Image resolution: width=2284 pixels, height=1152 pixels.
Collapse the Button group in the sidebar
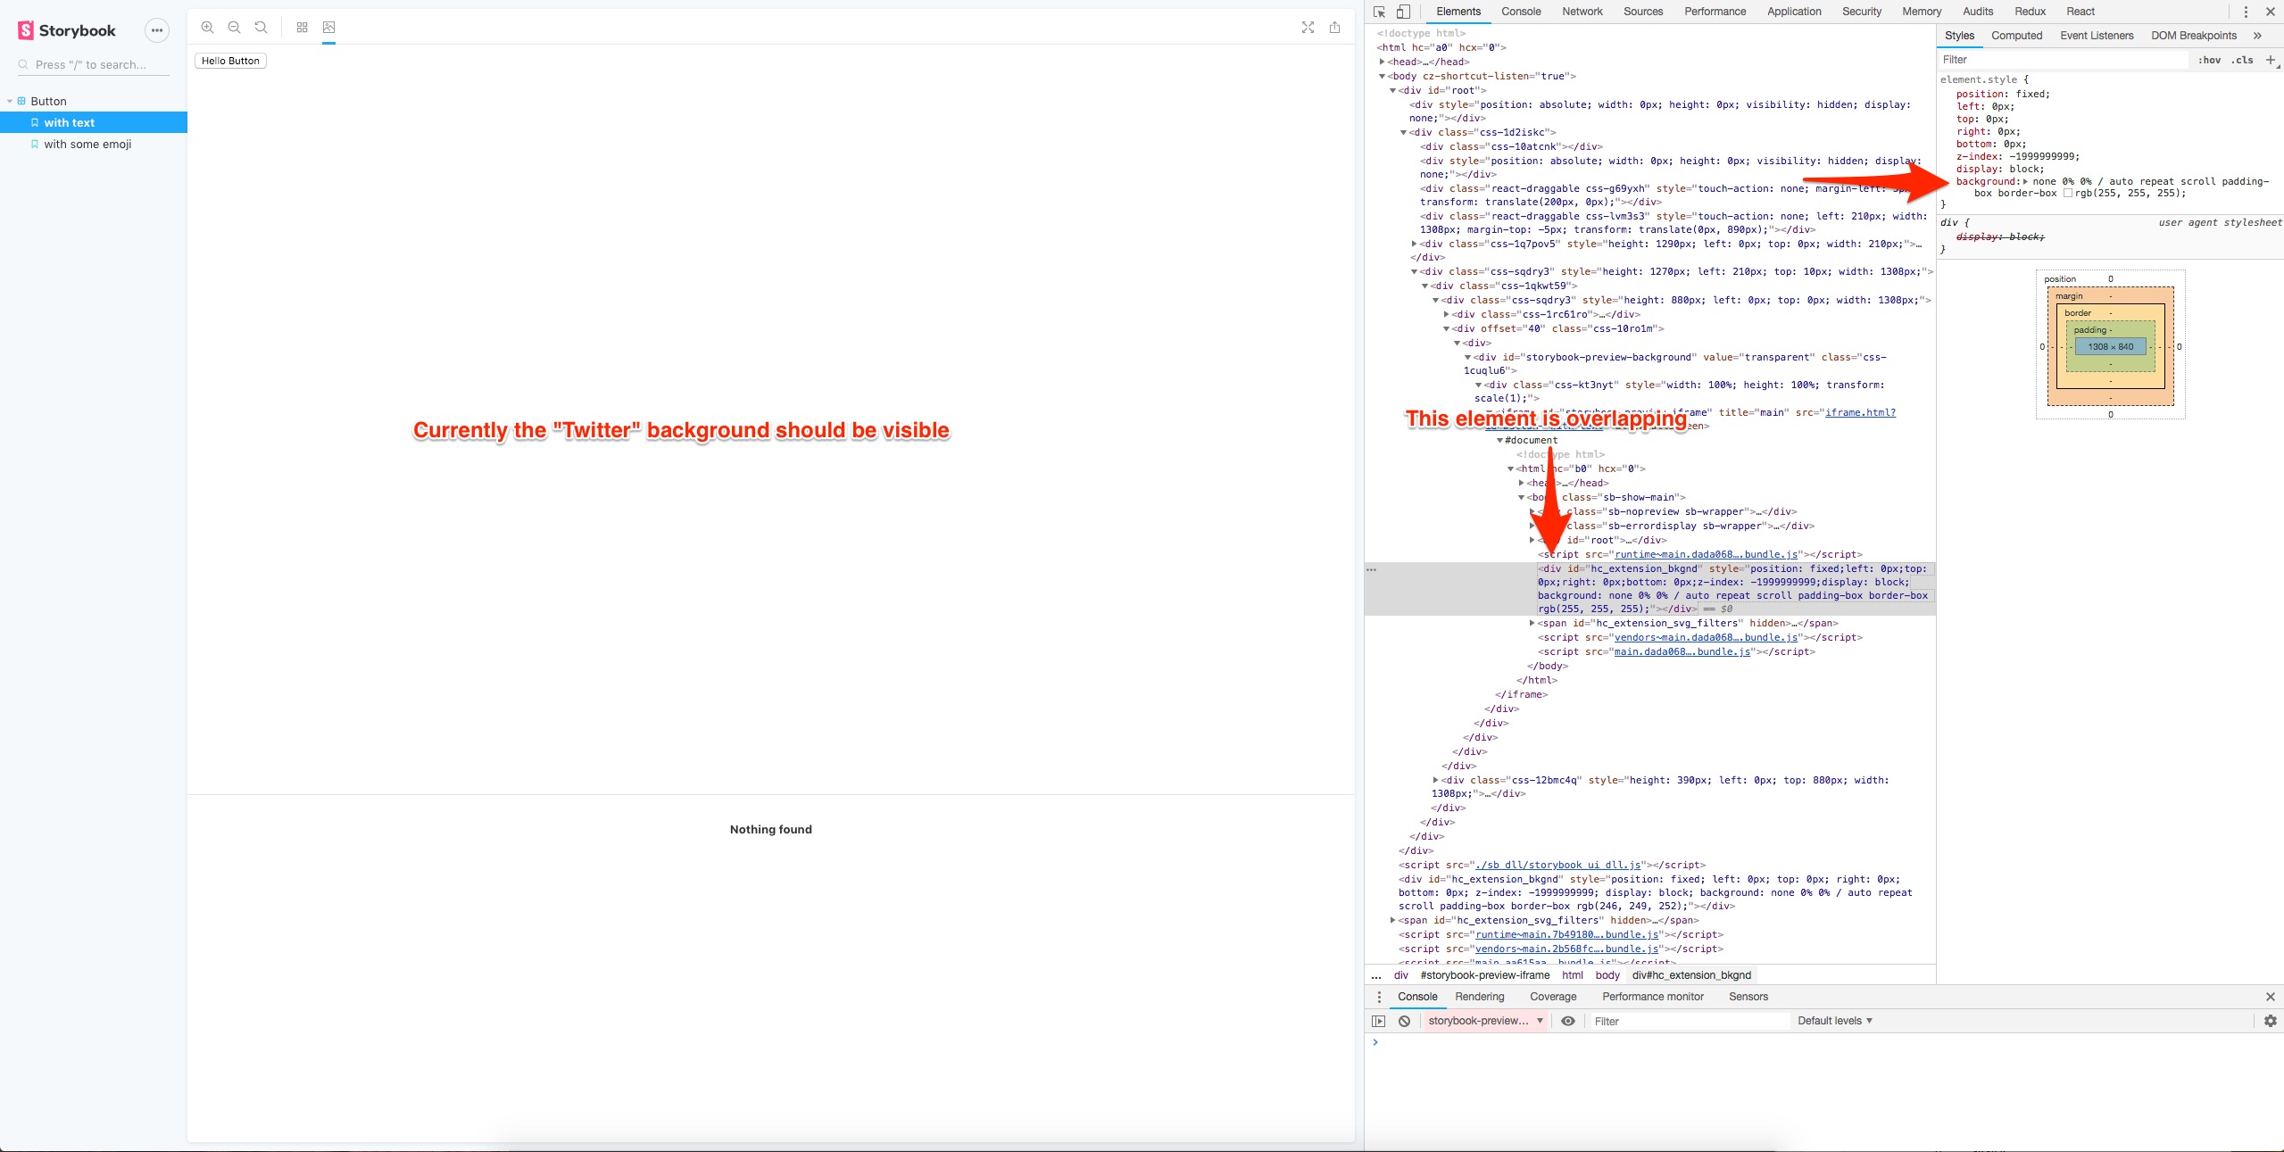click(12, 101)
